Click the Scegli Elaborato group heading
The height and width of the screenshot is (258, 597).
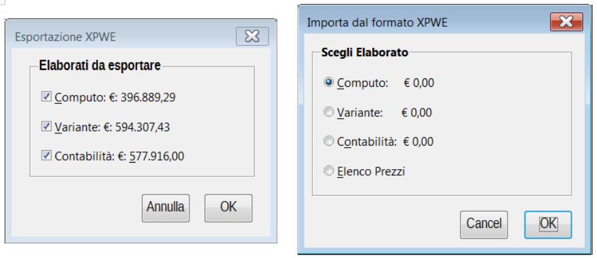tap(364, 52)
